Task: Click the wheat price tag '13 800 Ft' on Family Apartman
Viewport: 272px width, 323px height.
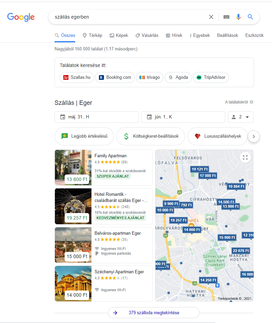Action: [77, 179]
